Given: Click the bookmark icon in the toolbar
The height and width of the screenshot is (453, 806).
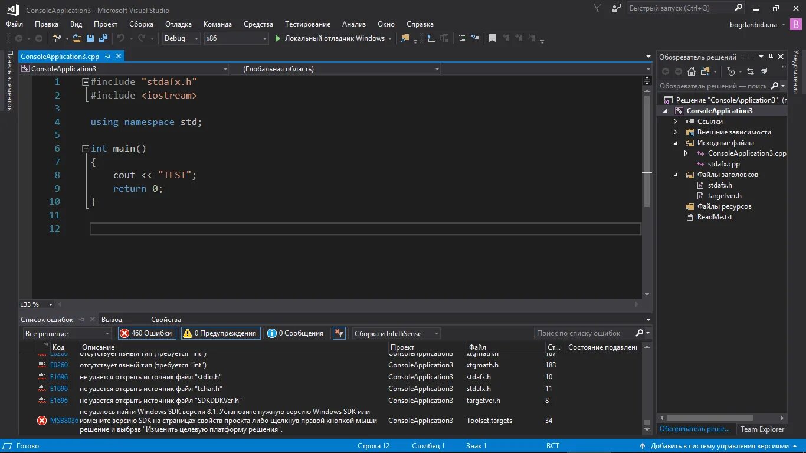Looking at the screenshot, I should (492, 38).
